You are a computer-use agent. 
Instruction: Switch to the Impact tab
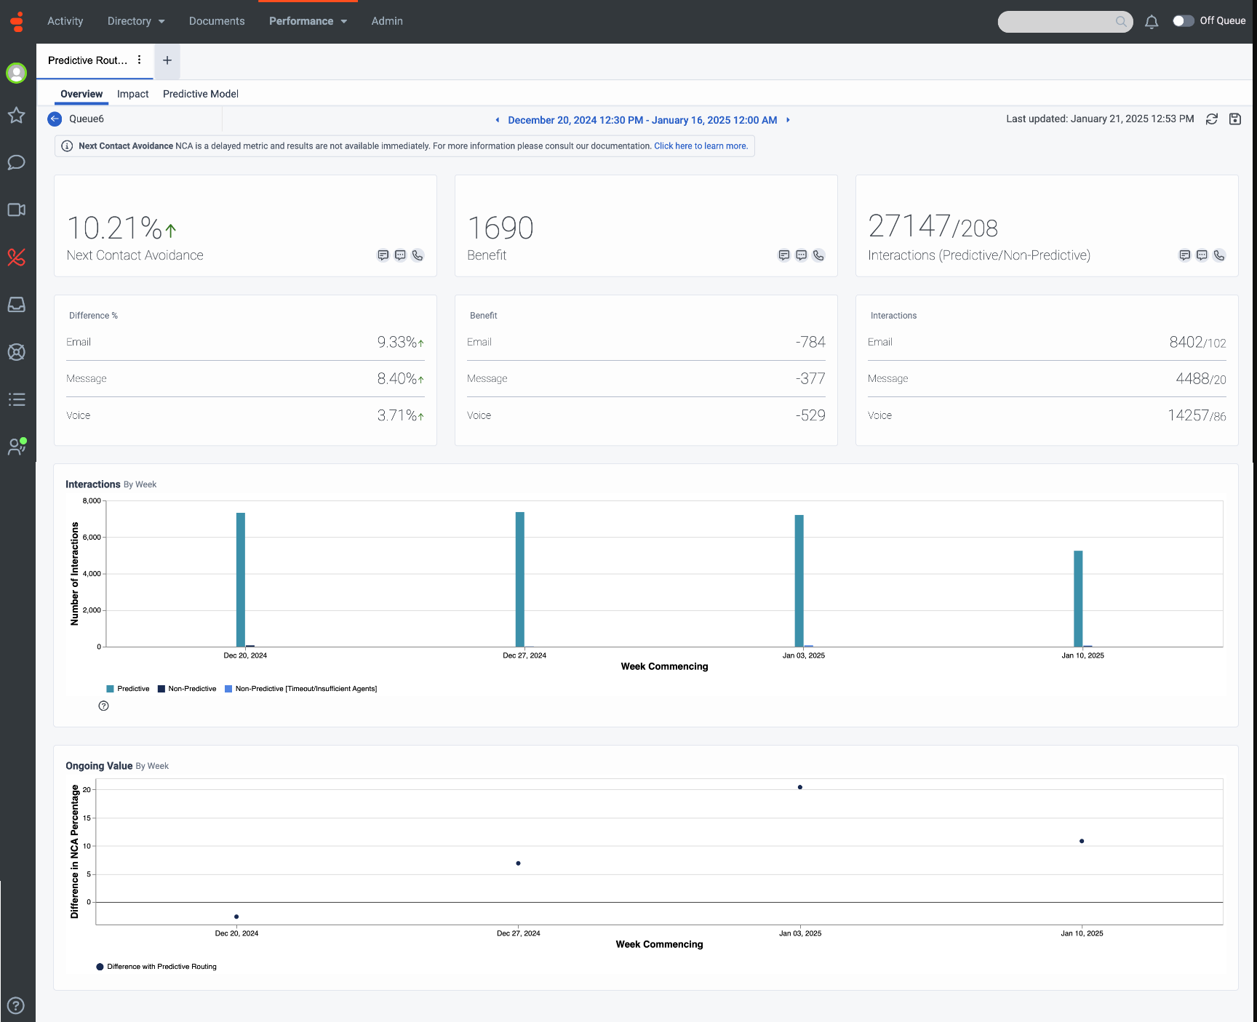tap(132, 94)
